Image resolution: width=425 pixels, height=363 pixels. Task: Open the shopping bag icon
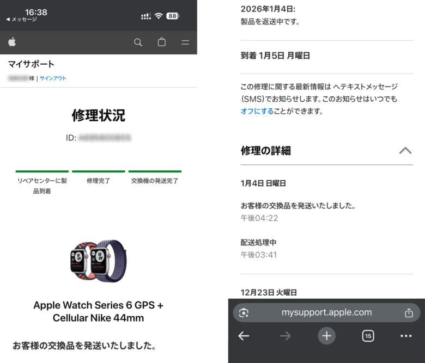pyautogui.click(x=162, y=42)
